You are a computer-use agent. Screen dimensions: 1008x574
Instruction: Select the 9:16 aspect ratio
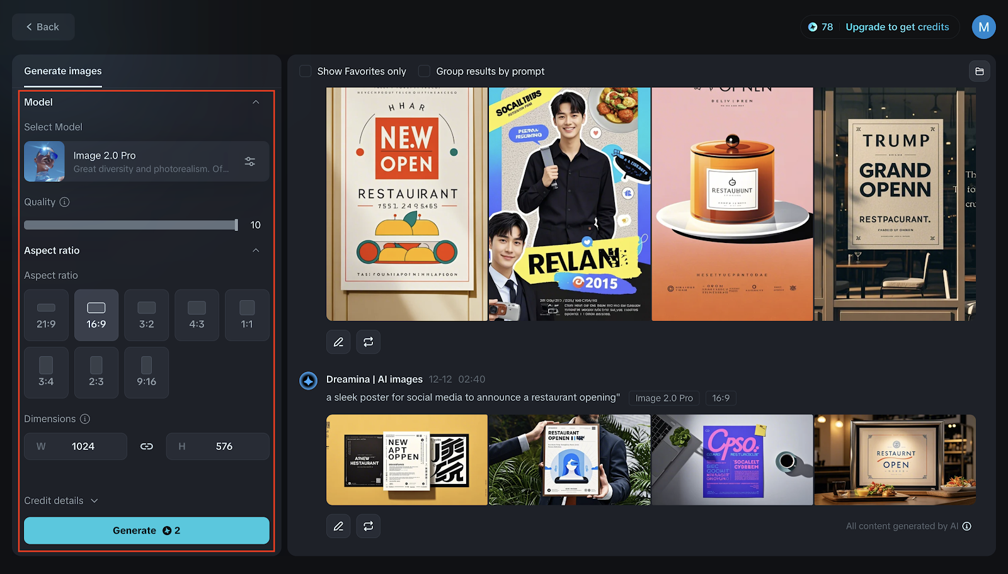click(x=146, y=373)
